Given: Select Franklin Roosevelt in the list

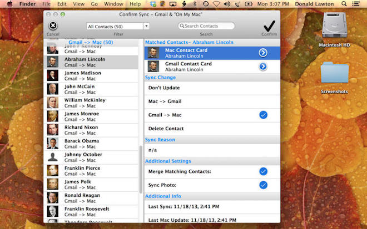Looking at the screenshot, I should [x=91, y=211].
